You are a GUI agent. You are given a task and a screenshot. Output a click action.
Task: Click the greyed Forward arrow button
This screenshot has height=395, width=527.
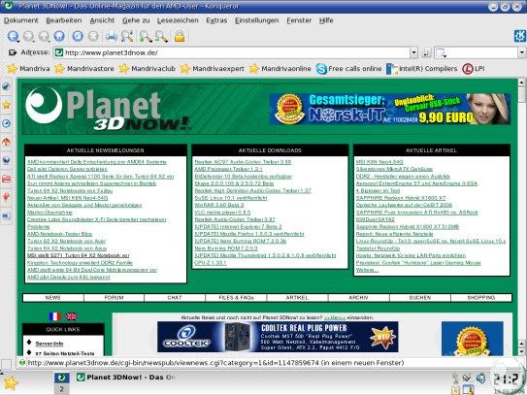[x=28, y=36]
